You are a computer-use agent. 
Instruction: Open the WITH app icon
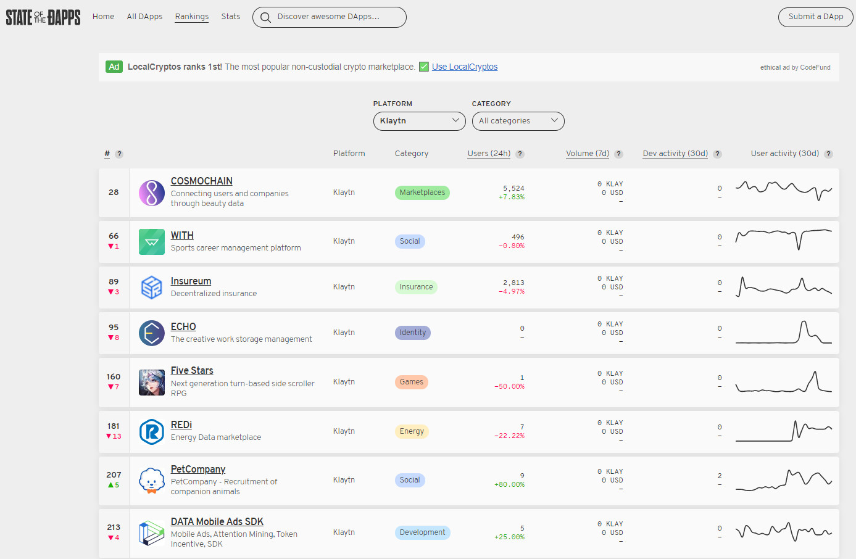coord(152,242)
